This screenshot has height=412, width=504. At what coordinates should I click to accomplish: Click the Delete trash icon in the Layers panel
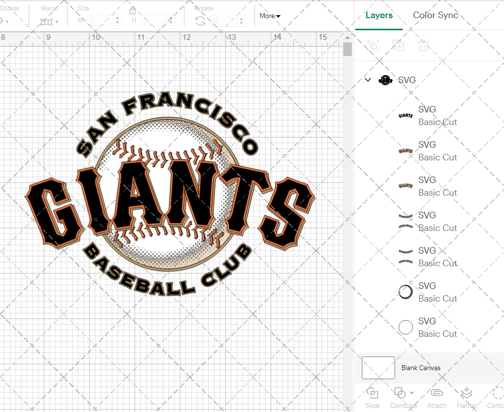point(423,45)
